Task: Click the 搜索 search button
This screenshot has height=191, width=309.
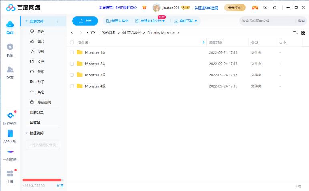Action: 301,21
